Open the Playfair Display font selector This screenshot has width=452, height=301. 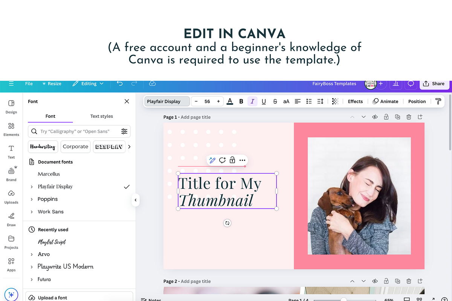point(167,101)
